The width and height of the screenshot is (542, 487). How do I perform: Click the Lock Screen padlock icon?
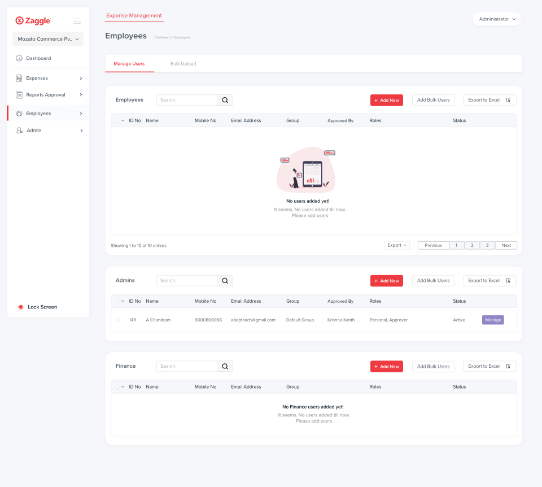coord(20,307)
